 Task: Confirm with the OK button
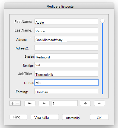pyautogui.click(x=99, y=117)
